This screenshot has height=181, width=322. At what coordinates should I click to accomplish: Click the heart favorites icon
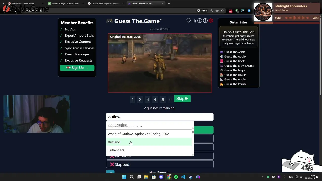189,21
